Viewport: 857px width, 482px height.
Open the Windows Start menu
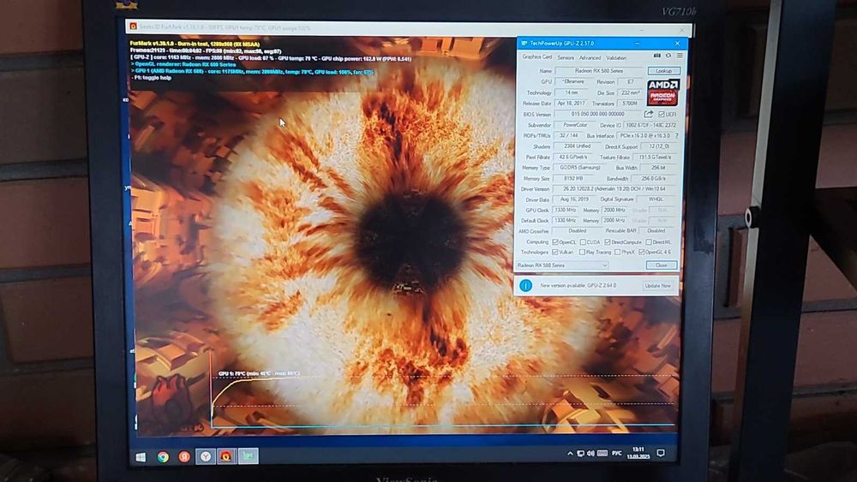pyautogui.click(x=141, y=457)
